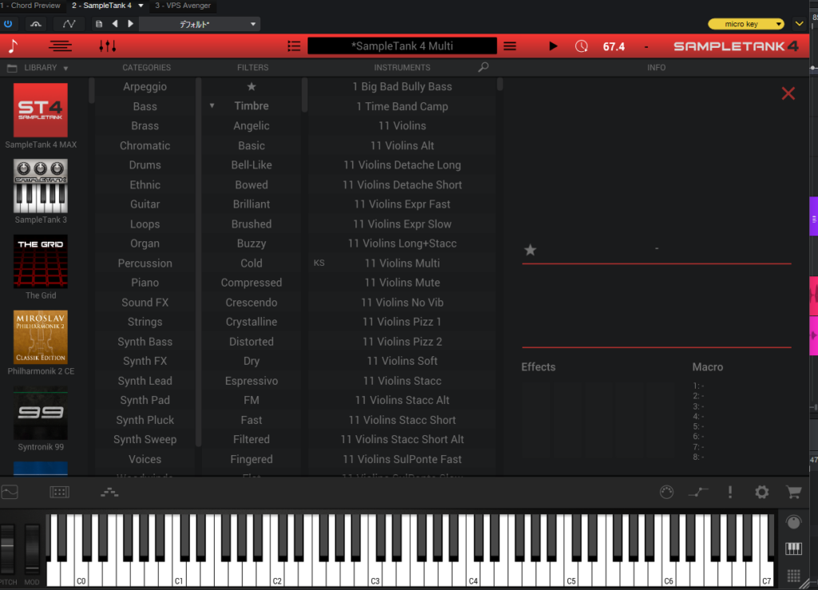Expand the Library dropdown arrow

coord(66,69)
